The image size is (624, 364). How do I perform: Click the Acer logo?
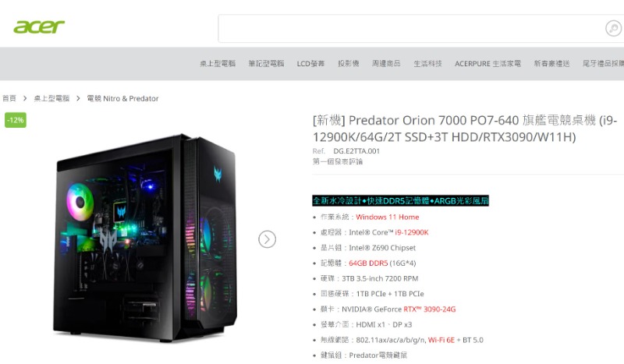tap(38, 27)
